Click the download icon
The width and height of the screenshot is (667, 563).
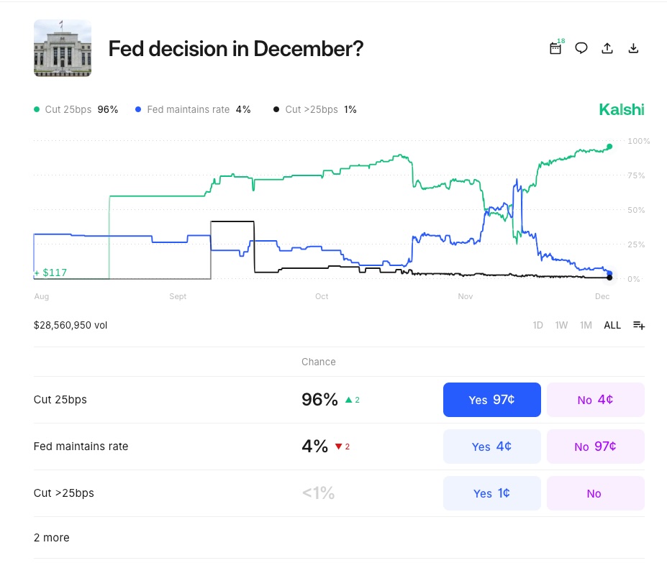(x=633, y=48)
